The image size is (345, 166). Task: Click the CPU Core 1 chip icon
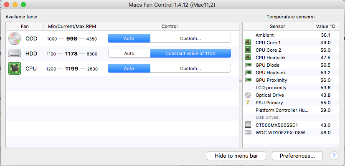248,43
